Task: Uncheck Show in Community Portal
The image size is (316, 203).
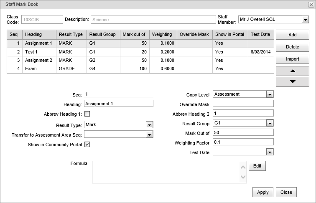Action: pos(87,145)
